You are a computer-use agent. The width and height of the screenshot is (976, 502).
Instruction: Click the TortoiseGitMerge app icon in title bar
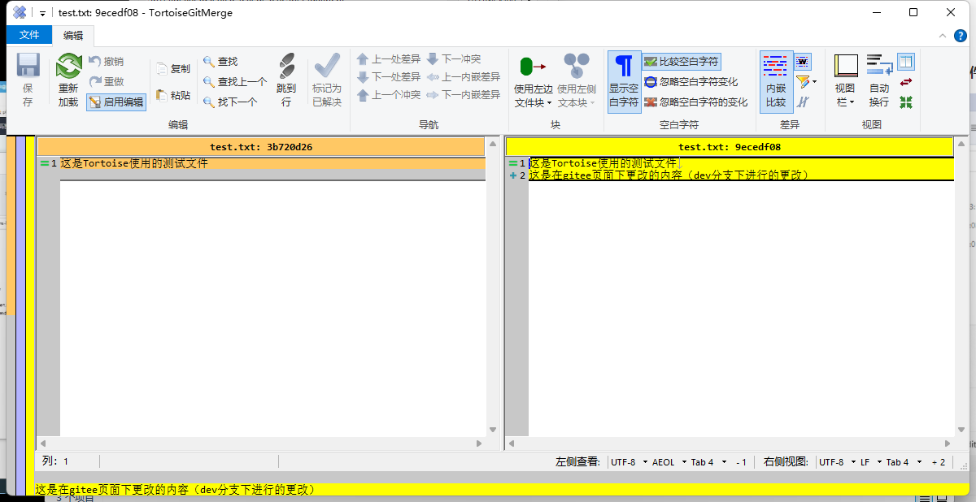coord(20,13)
